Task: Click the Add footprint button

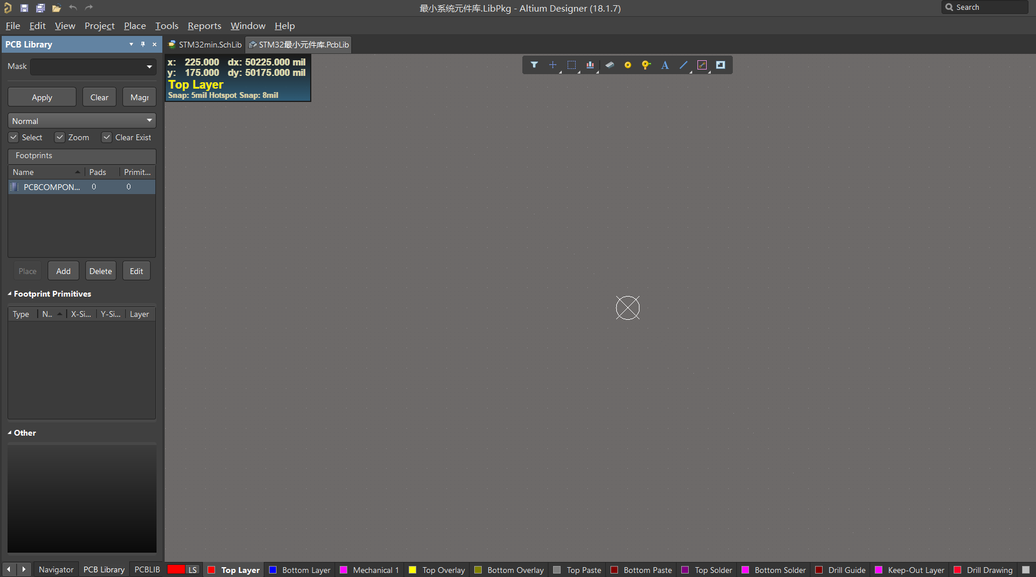Action: pos(63,271)
